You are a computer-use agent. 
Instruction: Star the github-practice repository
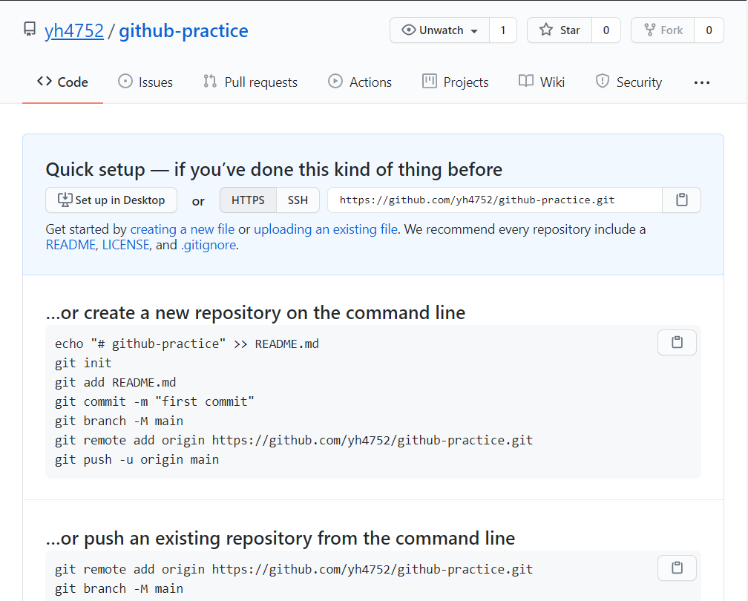[560, 30]
